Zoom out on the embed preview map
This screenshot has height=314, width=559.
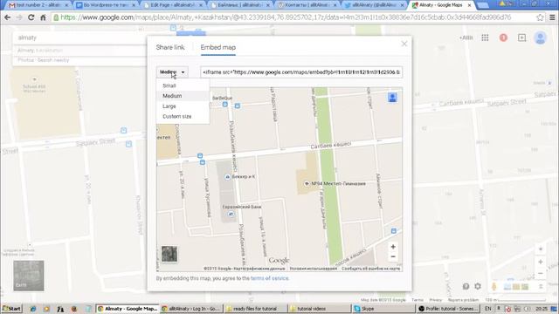pos(393,256)
